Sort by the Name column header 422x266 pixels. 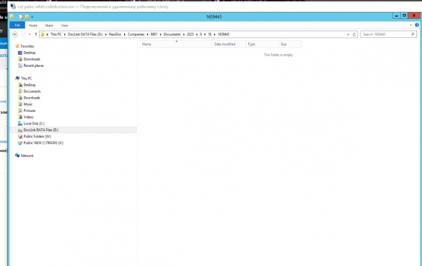(175, 44)
